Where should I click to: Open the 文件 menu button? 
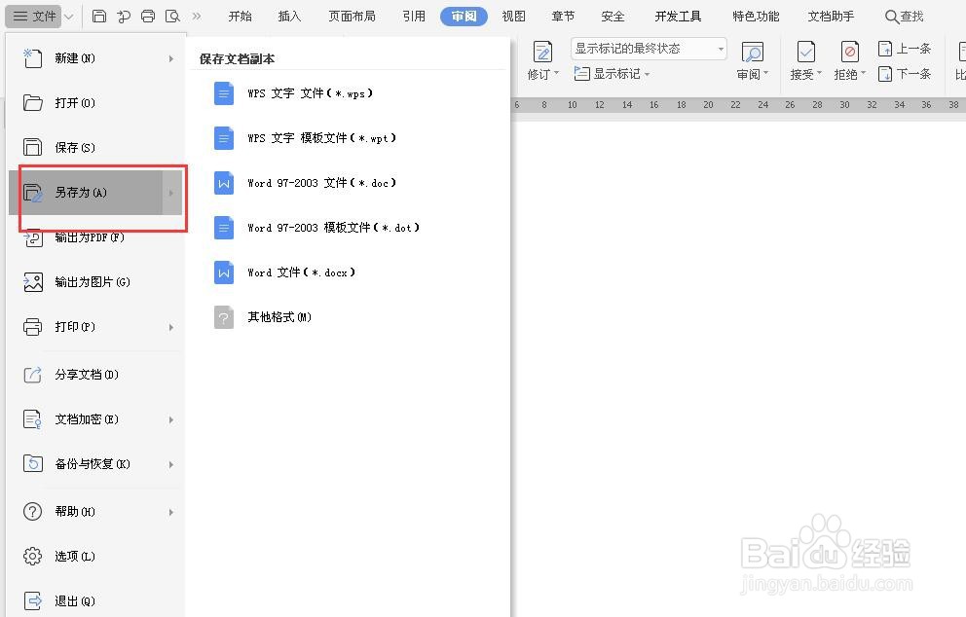pos(34,16)
